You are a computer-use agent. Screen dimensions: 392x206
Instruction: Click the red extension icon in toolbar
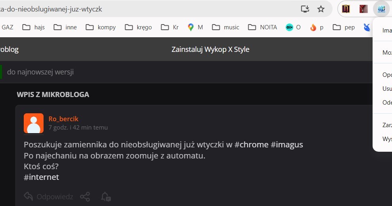(363, 9)
